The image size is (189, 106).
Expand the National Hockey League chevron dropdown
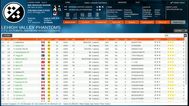coord(97,7)
